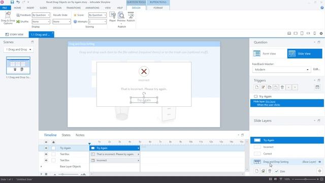Switch to the ANIMATIONS ribbon tab

click(92, 8)
